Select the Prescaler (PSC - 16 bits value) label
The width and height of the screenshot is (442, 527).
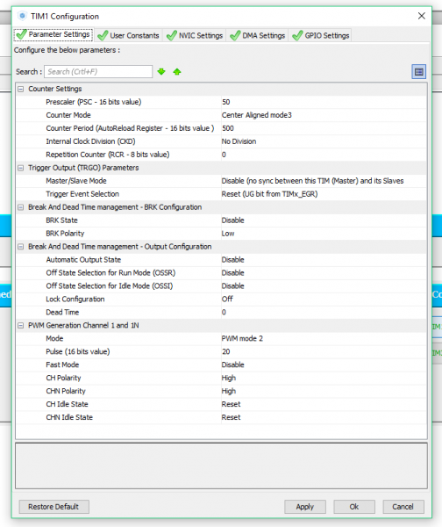[94, 102]
